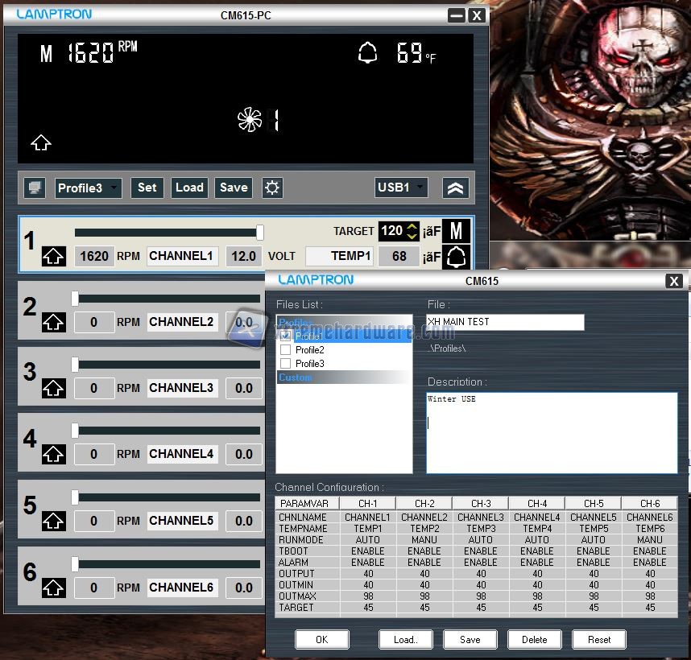Screen dimensions: 691x660
Task: Click the up-arrow icon for channel 2
Action: [53, 322]
